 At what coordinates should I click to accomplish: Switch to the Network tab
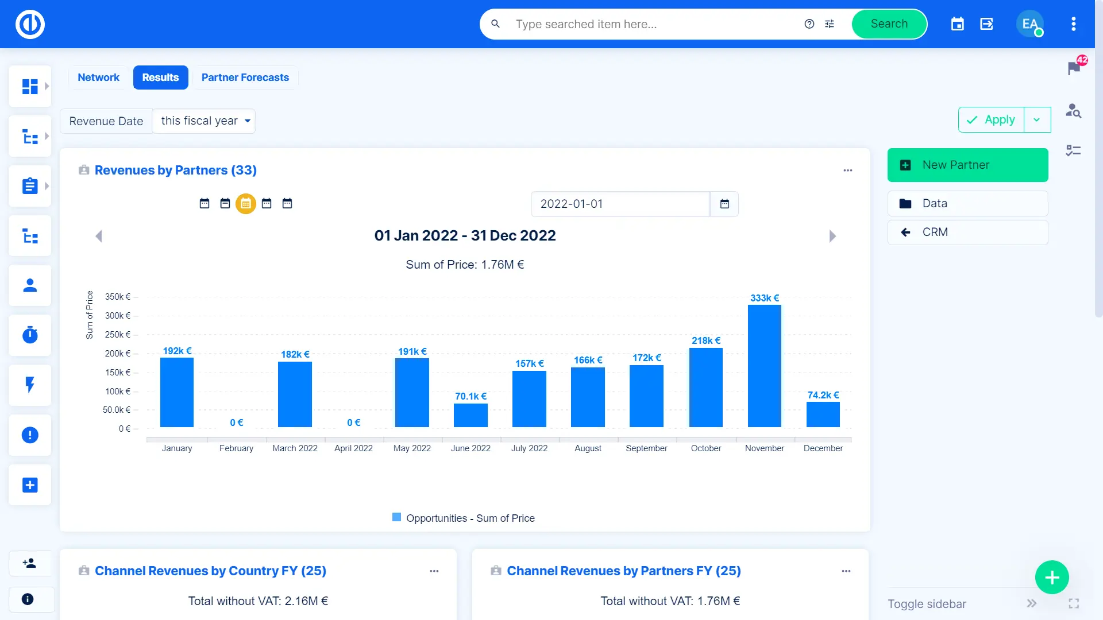(x=98, y=77)
